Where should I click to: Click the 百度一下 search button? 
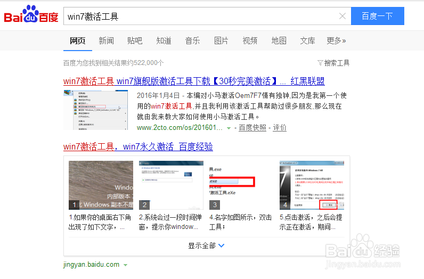[378, 16]
